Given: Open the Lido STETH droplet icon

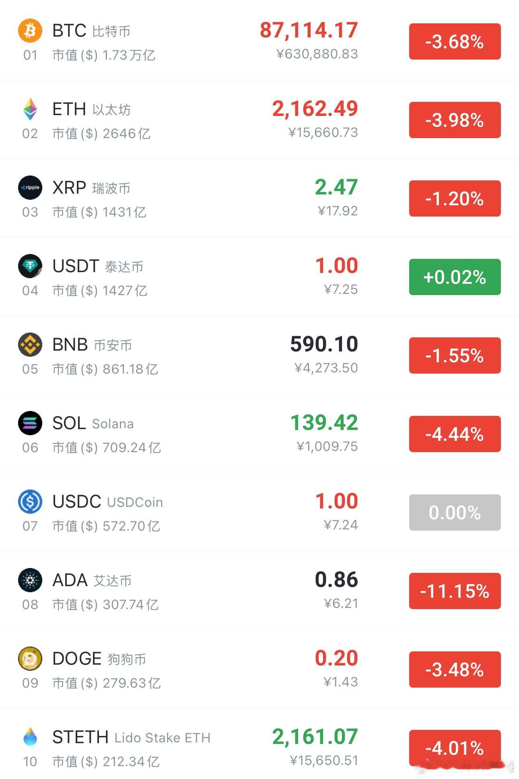Looking at the screenshot, I should coord(30,736).
